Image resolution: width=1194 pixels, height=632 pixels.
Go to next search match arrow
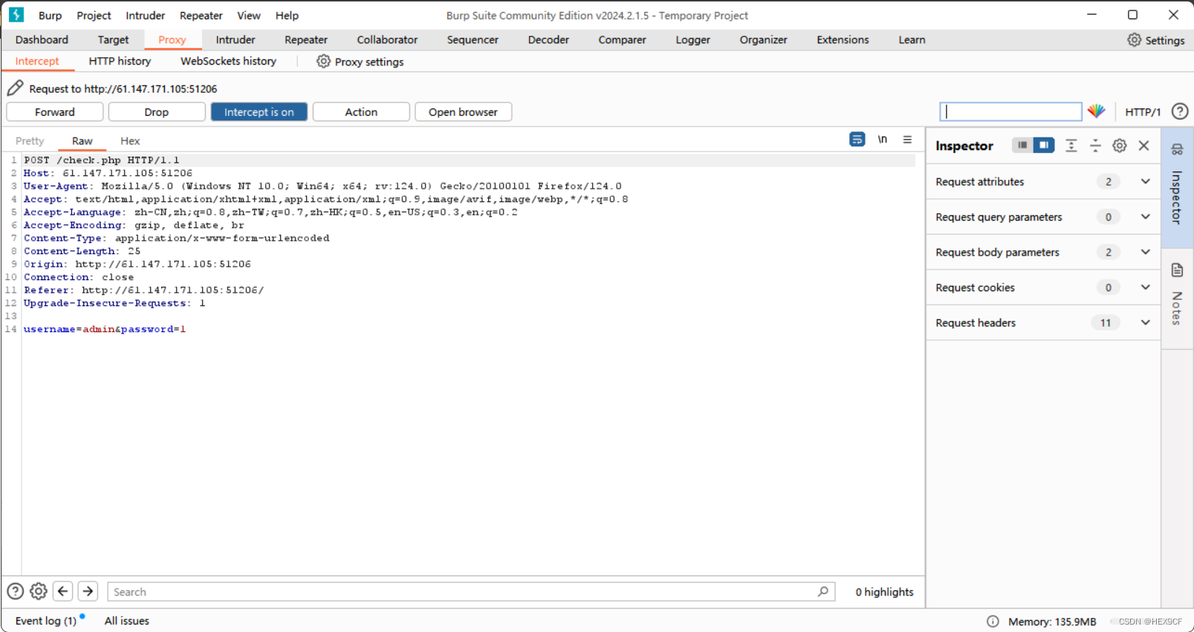(88, 591)
